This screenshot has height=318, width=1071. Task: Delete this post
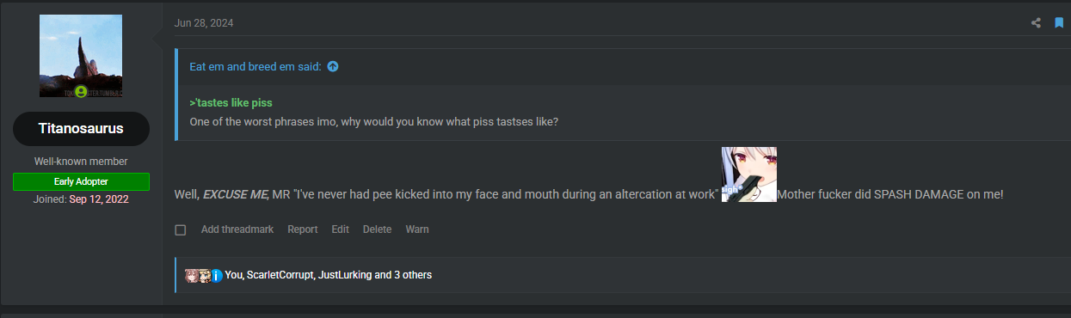click(377, 229)
